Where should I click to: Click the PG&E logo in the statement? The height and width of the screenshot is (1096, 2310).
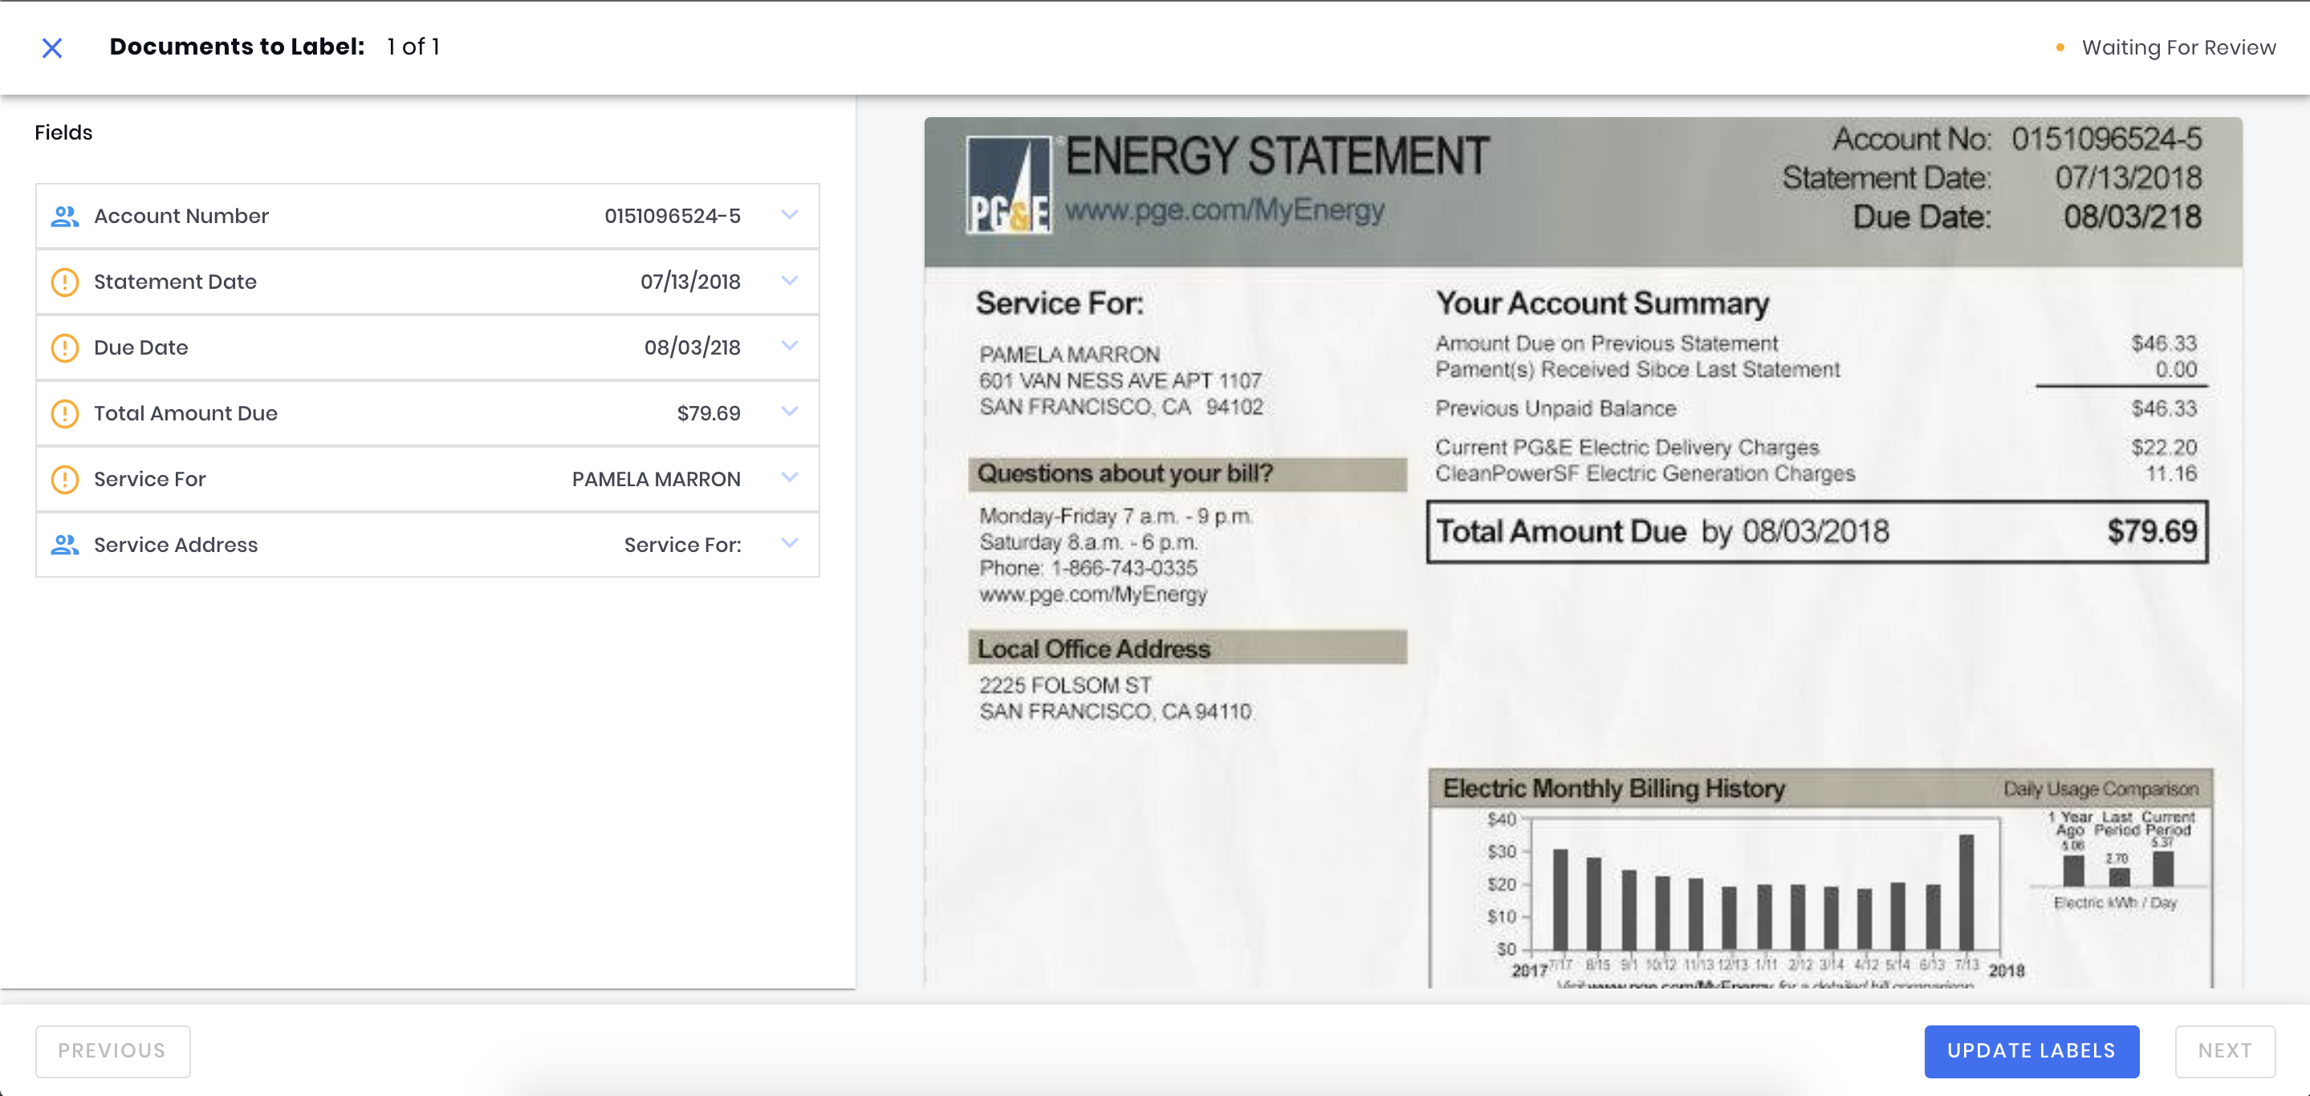(x=1009, y=185)
